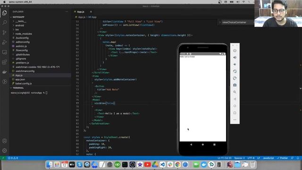
Task: Open the Source Control view
Action: point(4,33)
